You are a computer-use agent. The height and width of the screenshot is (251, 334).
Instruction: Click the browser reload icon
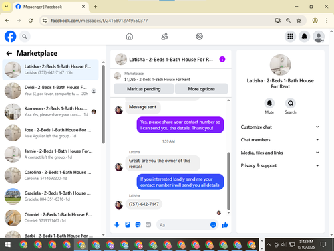pos(31,21)
